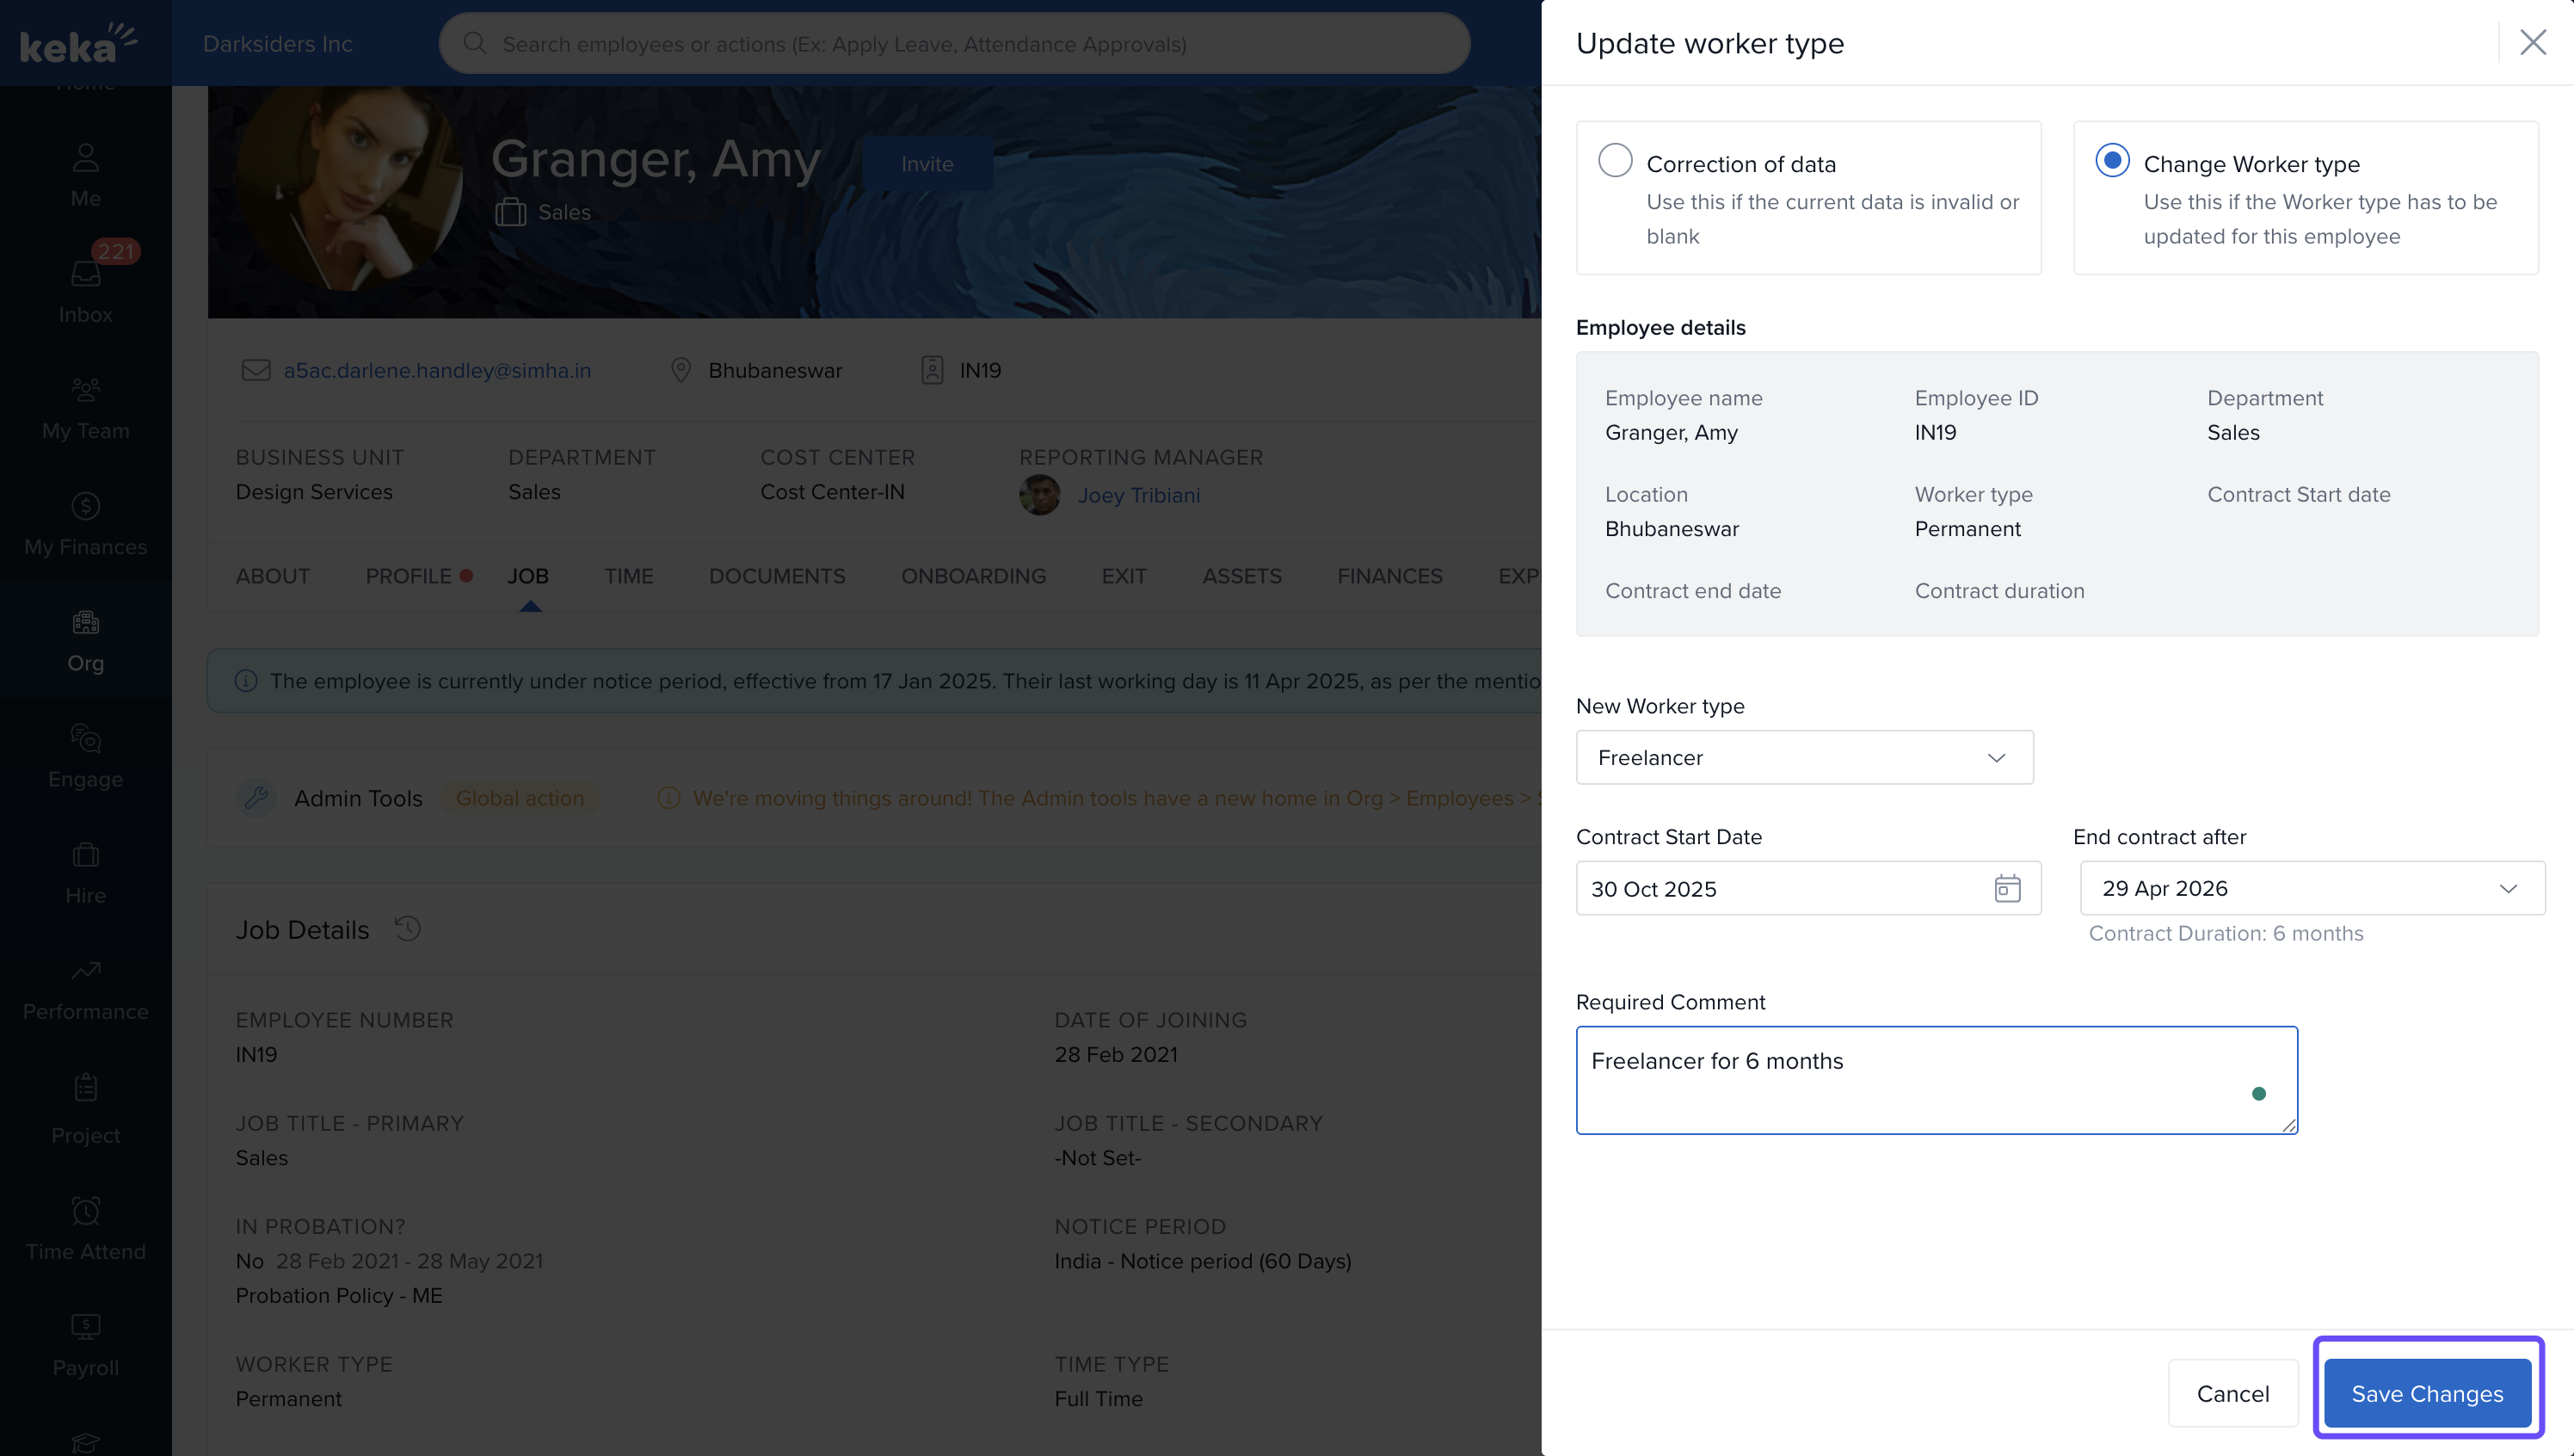The width and height of the screenshot is (2574, 1456).
Task: Select the Change Worker type radio
Action: click(x=2111, y=161)
